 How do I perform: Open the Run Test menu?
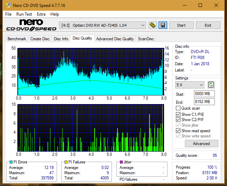pyautogui.click(x=24, y=14)
